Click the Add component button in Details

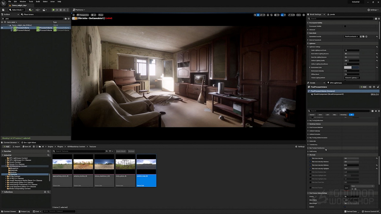[363, 87]
